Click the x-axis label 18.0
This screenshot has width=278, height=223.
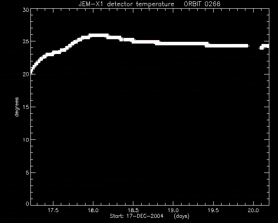coord(93,210)
